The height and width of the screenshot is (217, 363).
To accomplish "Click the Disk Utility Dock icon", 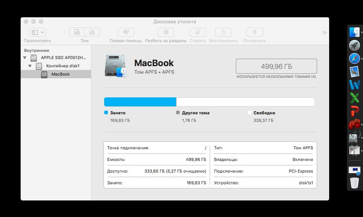I will click(355, 138).
